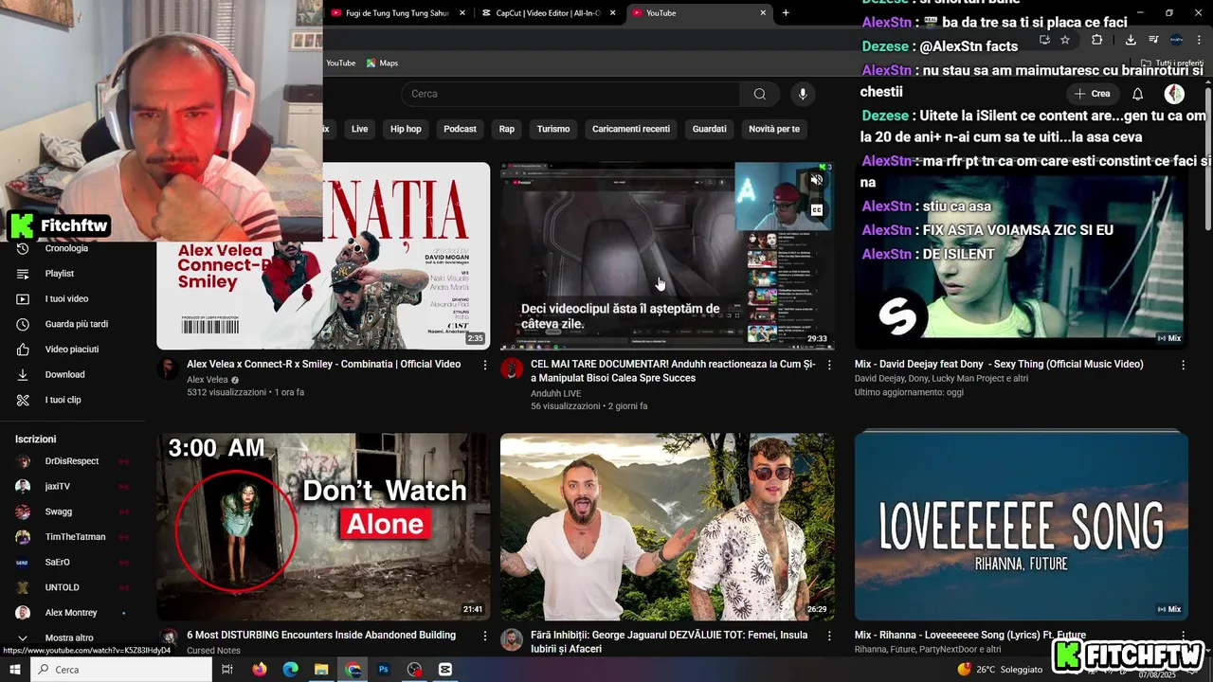Open the Video piaciuti thumbs-up icon
This screenshot has height=682, width=1213.
pyautogui.click(x=23, y=350)
